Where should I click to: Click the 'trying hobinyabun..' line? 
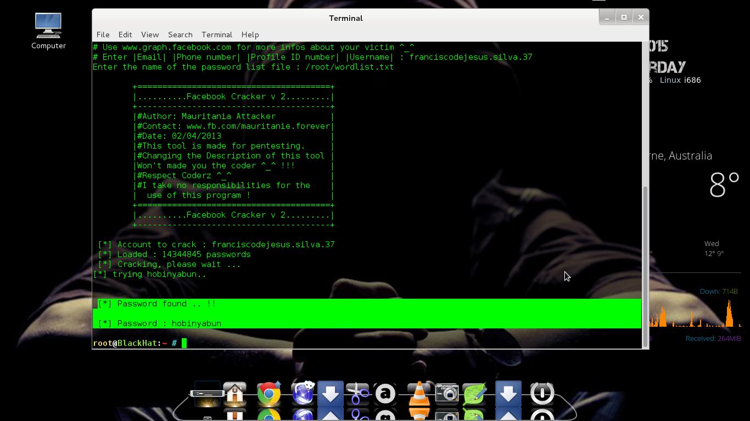click(149, 274)
